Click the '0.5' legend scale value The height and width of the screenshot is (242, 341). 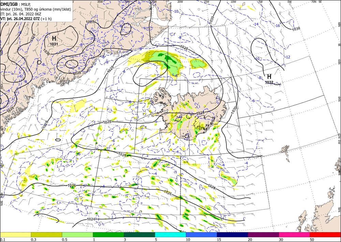click(x=64, y=240)
